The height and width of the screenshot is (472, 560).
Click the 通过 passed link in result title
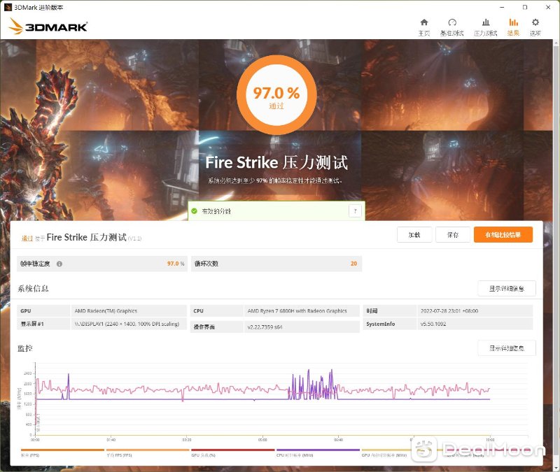[27, 238]
